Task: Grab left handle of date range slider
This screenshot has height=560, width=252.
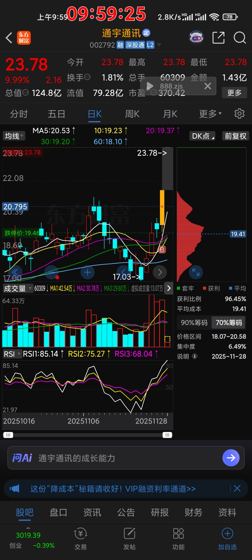Action: click(8, 435)
